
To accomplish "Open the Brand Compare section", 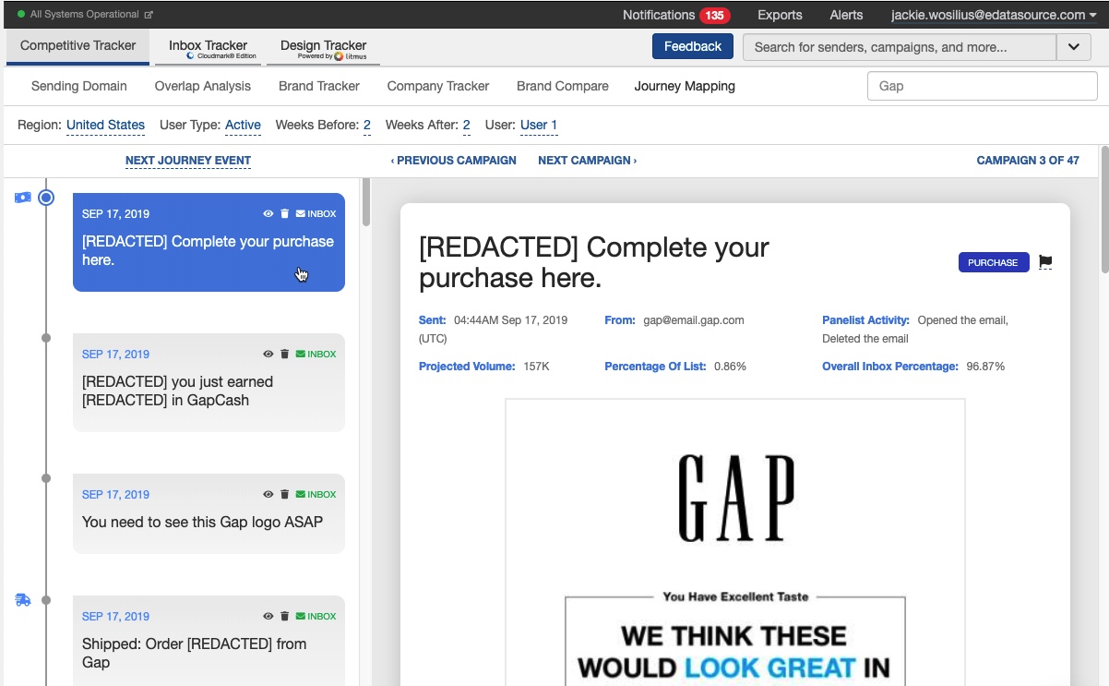I will click(563, 86).
